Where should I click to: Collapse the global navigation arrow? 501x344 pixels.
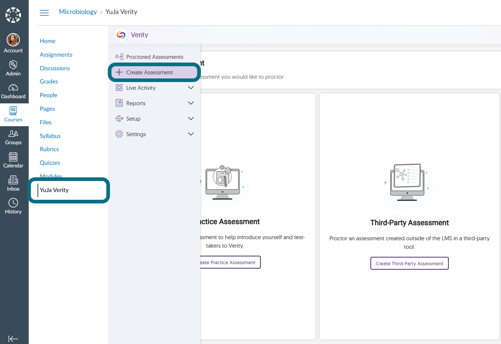point(13,339)
